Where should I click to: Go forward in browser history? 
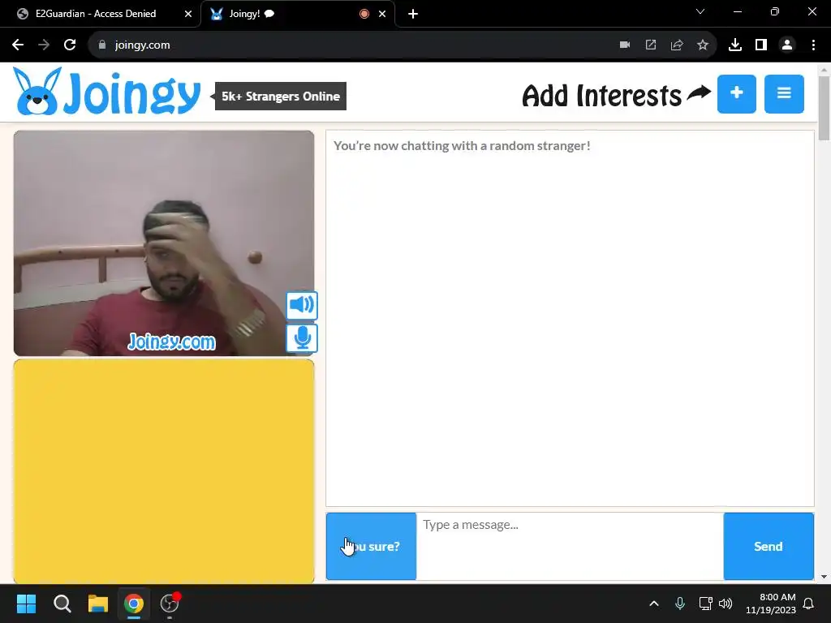(44, 45)
